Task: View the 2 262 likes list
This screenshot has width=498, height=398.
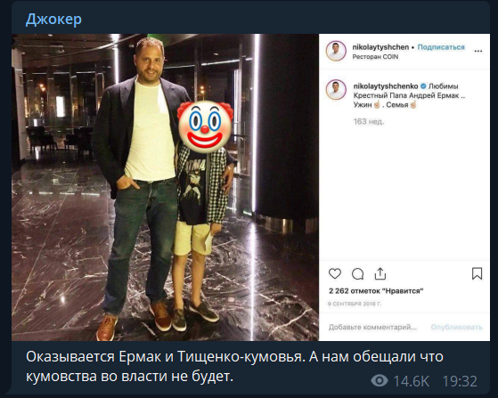Action: (x=376, y=291)
